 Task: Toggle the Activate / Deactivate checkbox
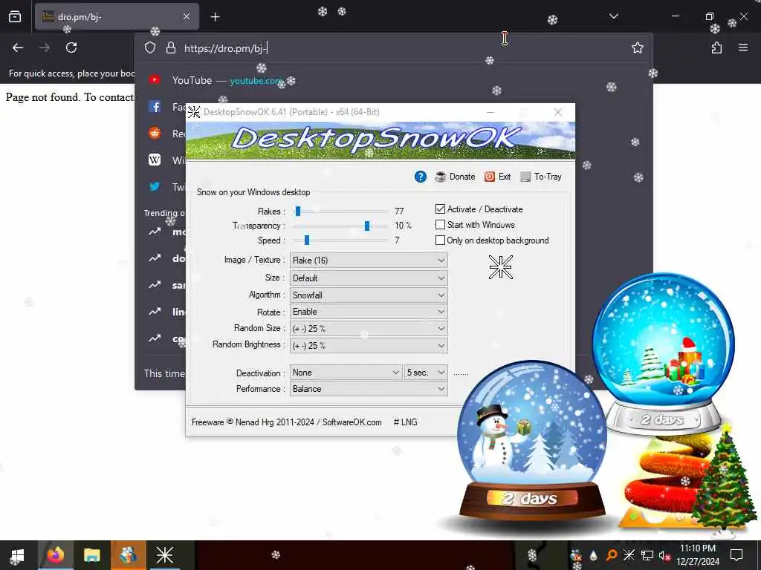pyautogui.click(x=440, y=209)
